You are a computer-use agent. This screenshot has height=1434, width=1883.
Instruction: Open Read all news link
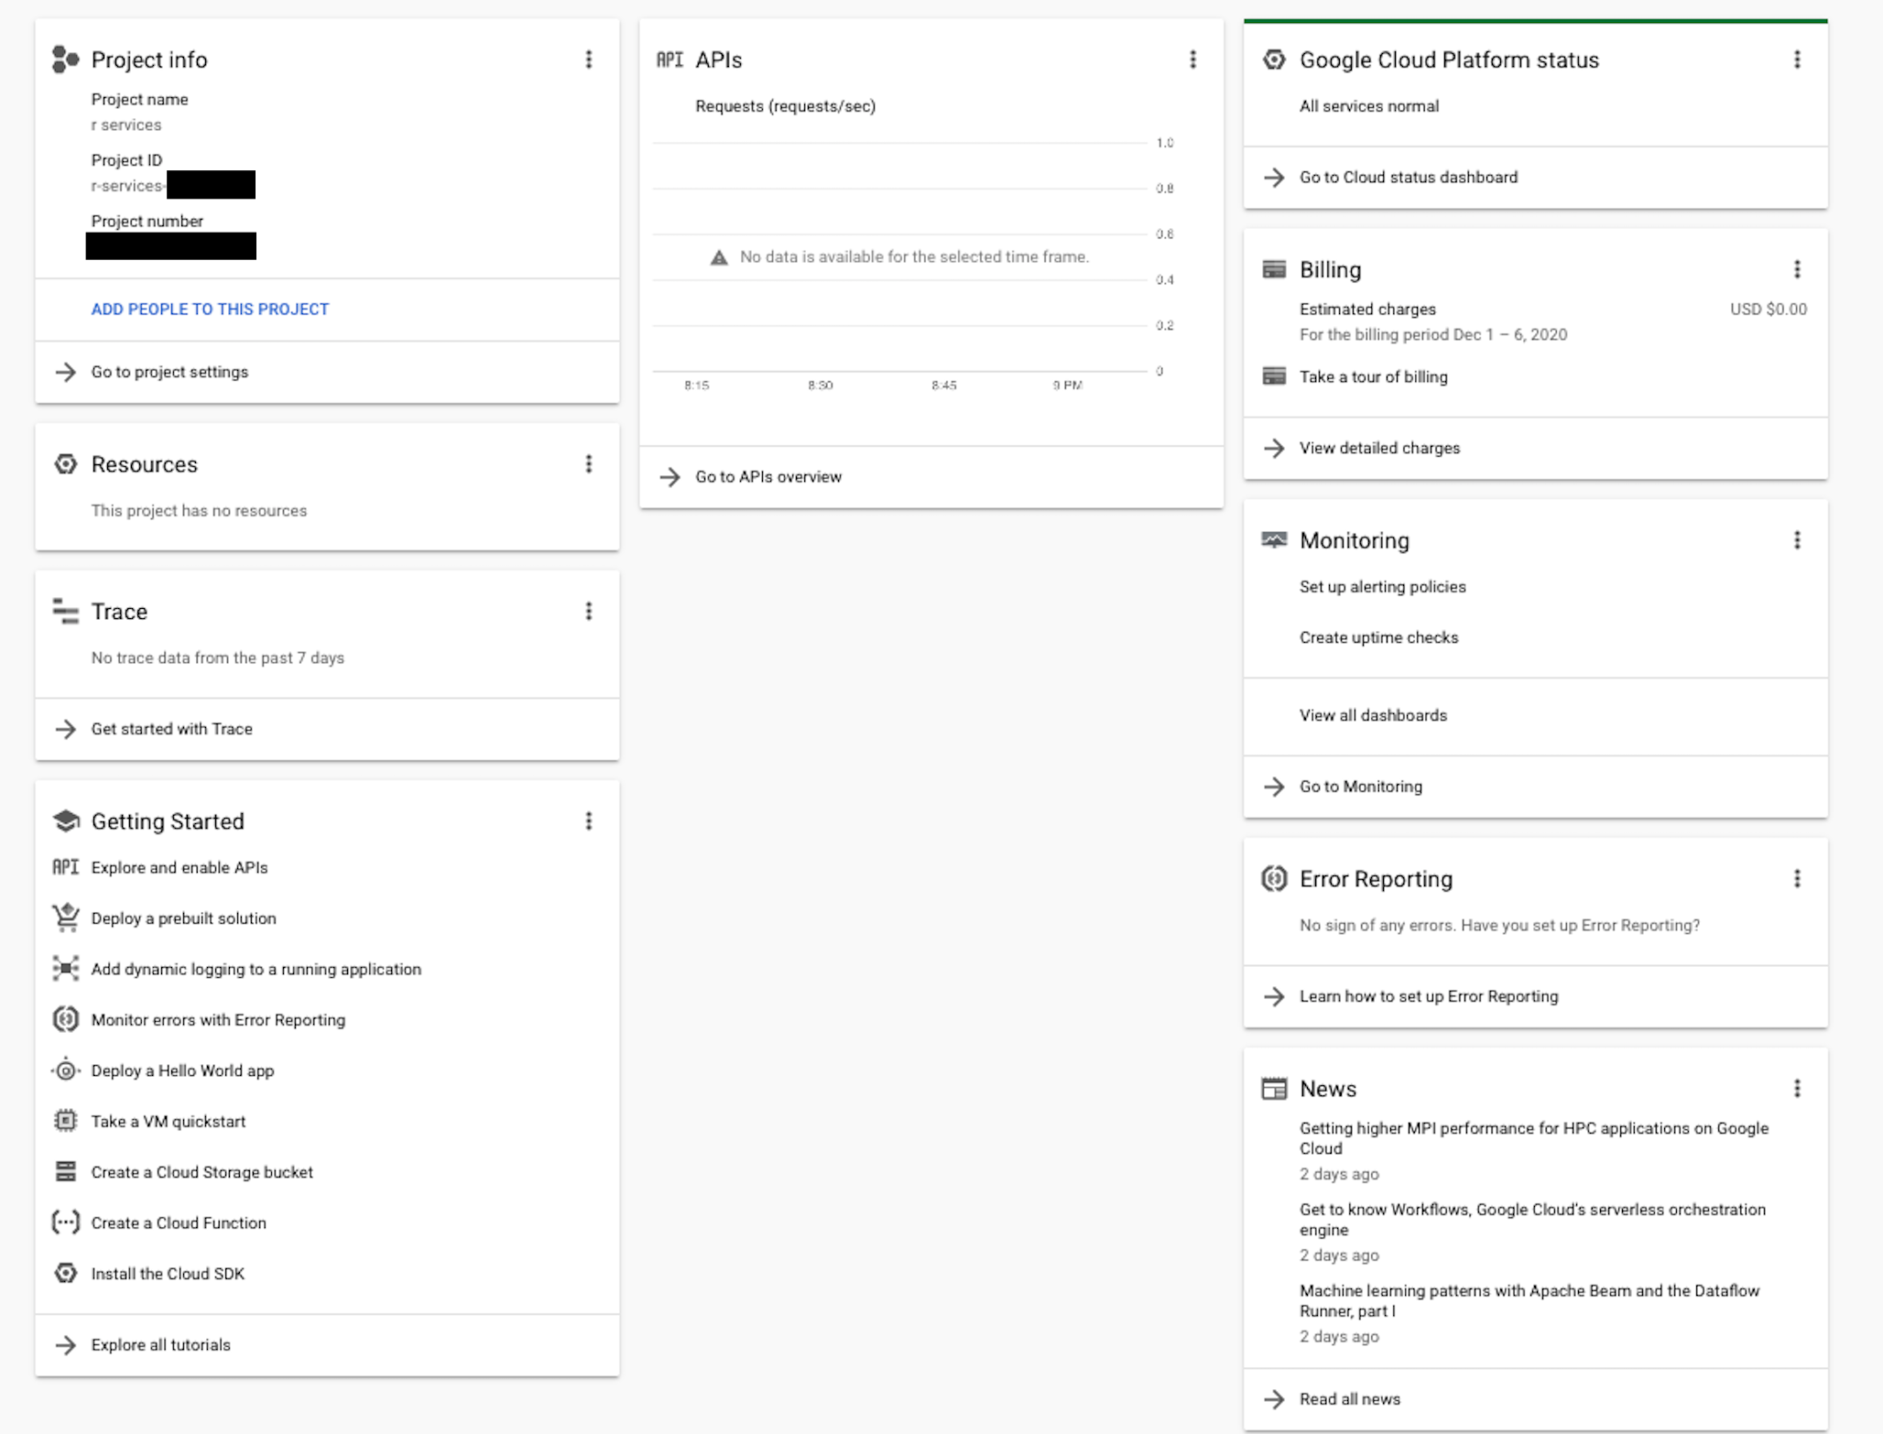(x=1350, y=1398)
